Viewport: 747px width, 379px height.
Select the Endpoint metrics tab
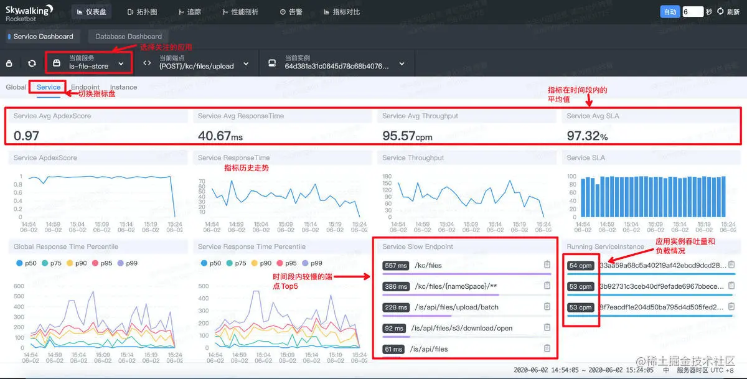[85, 87]
